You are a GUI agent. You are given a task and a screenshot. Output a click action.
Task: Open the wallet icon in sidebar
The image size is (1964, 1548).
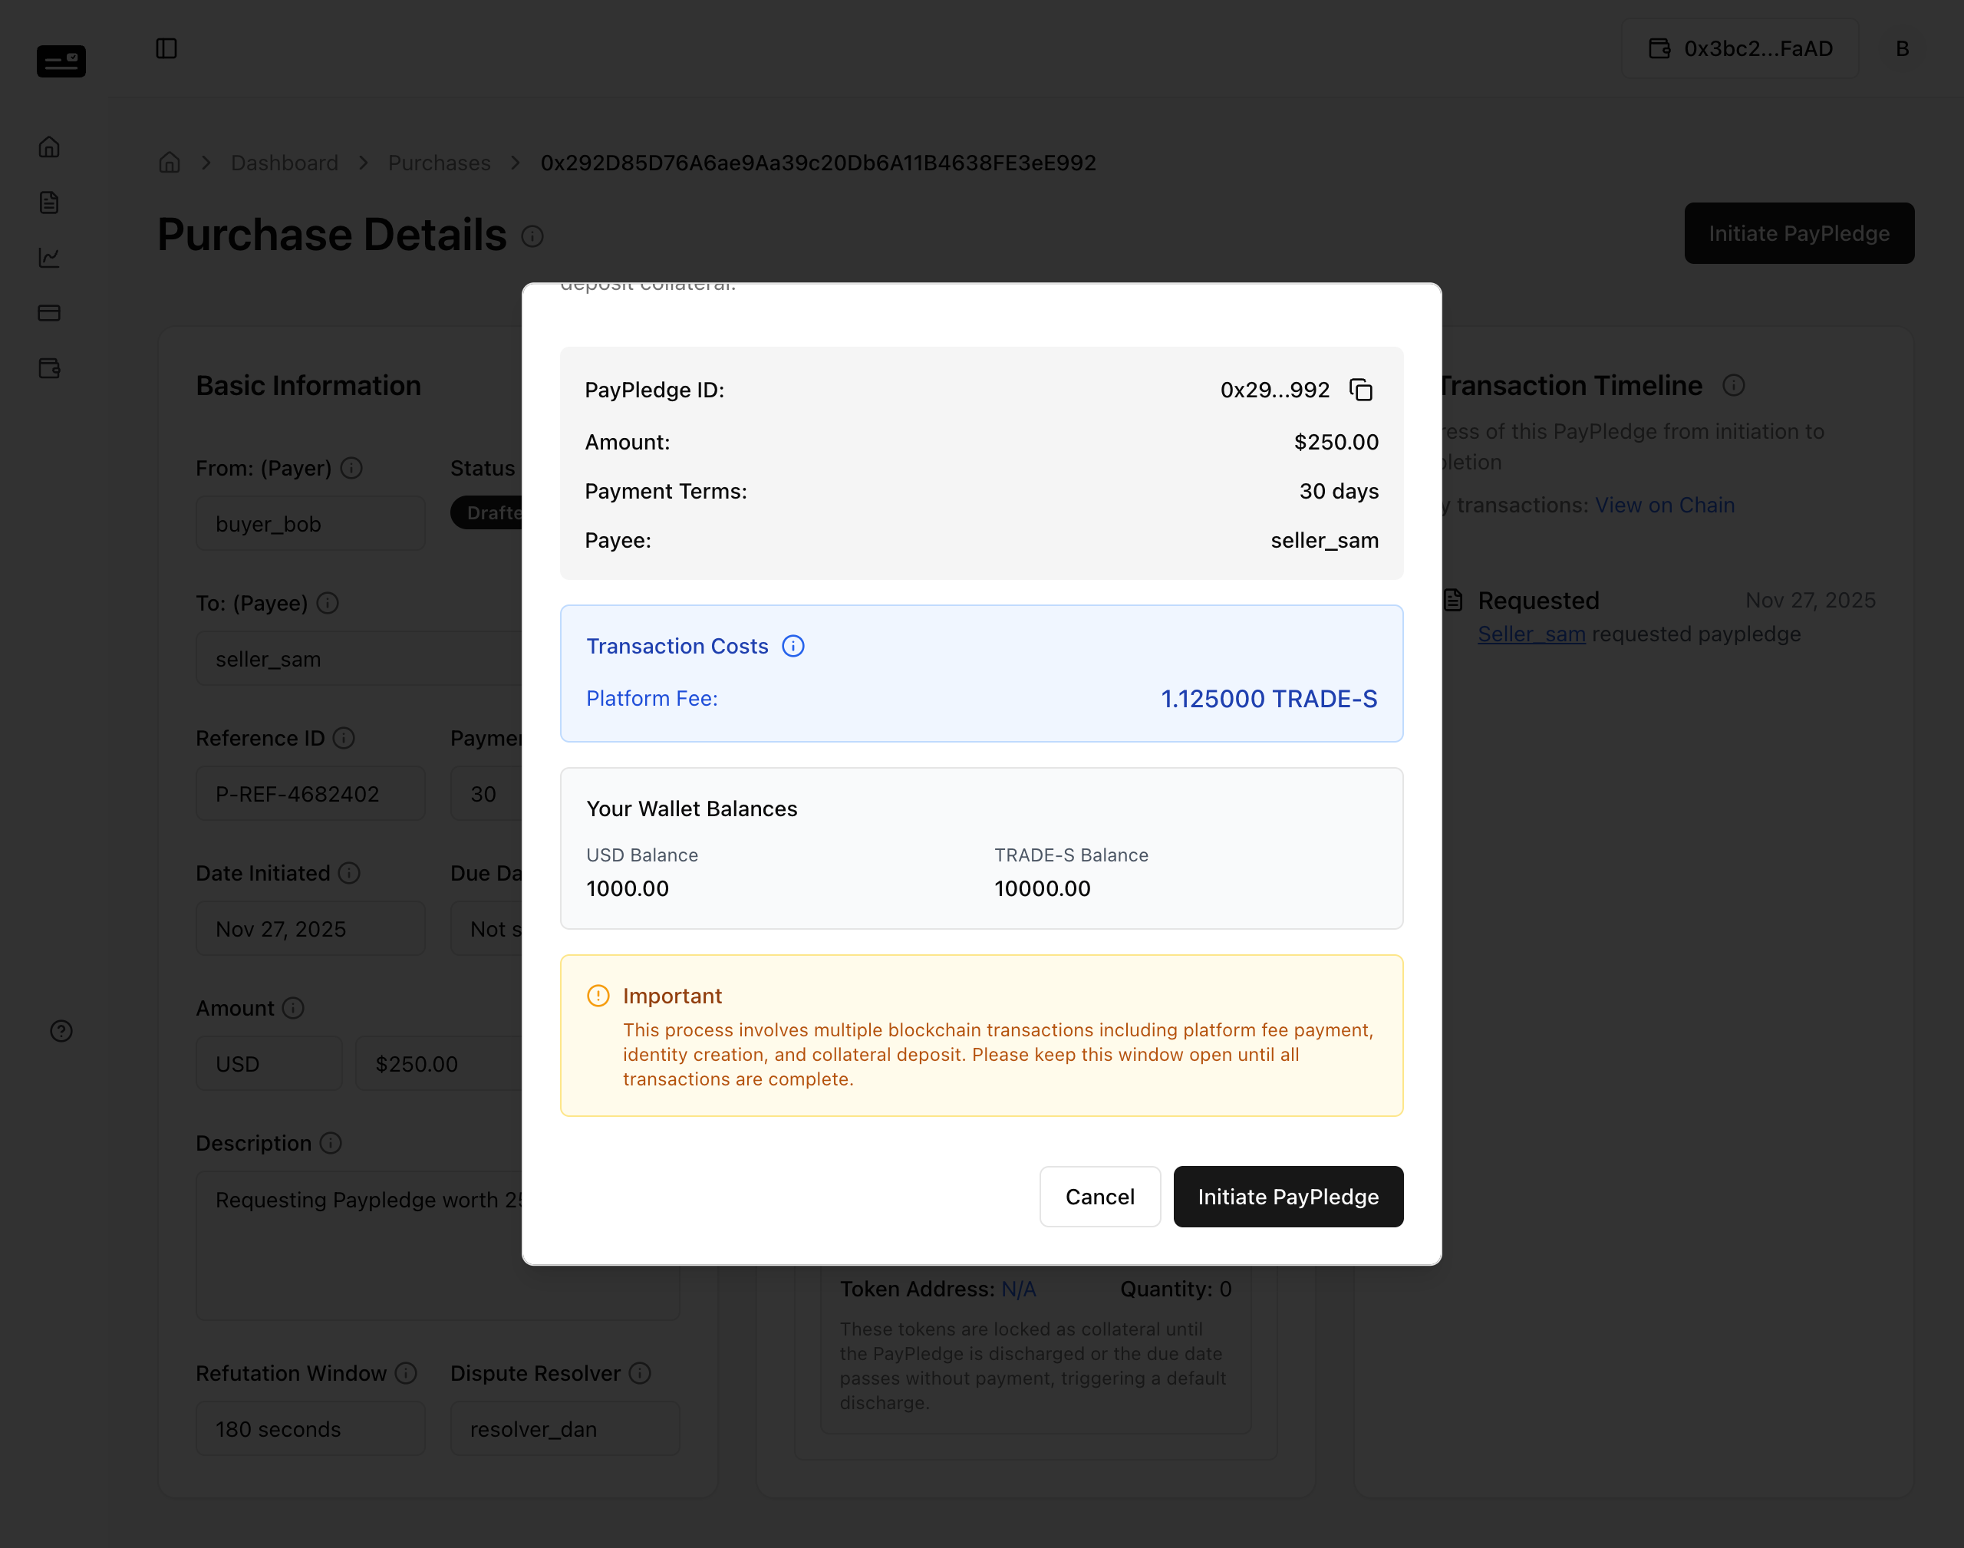(50, 368)
